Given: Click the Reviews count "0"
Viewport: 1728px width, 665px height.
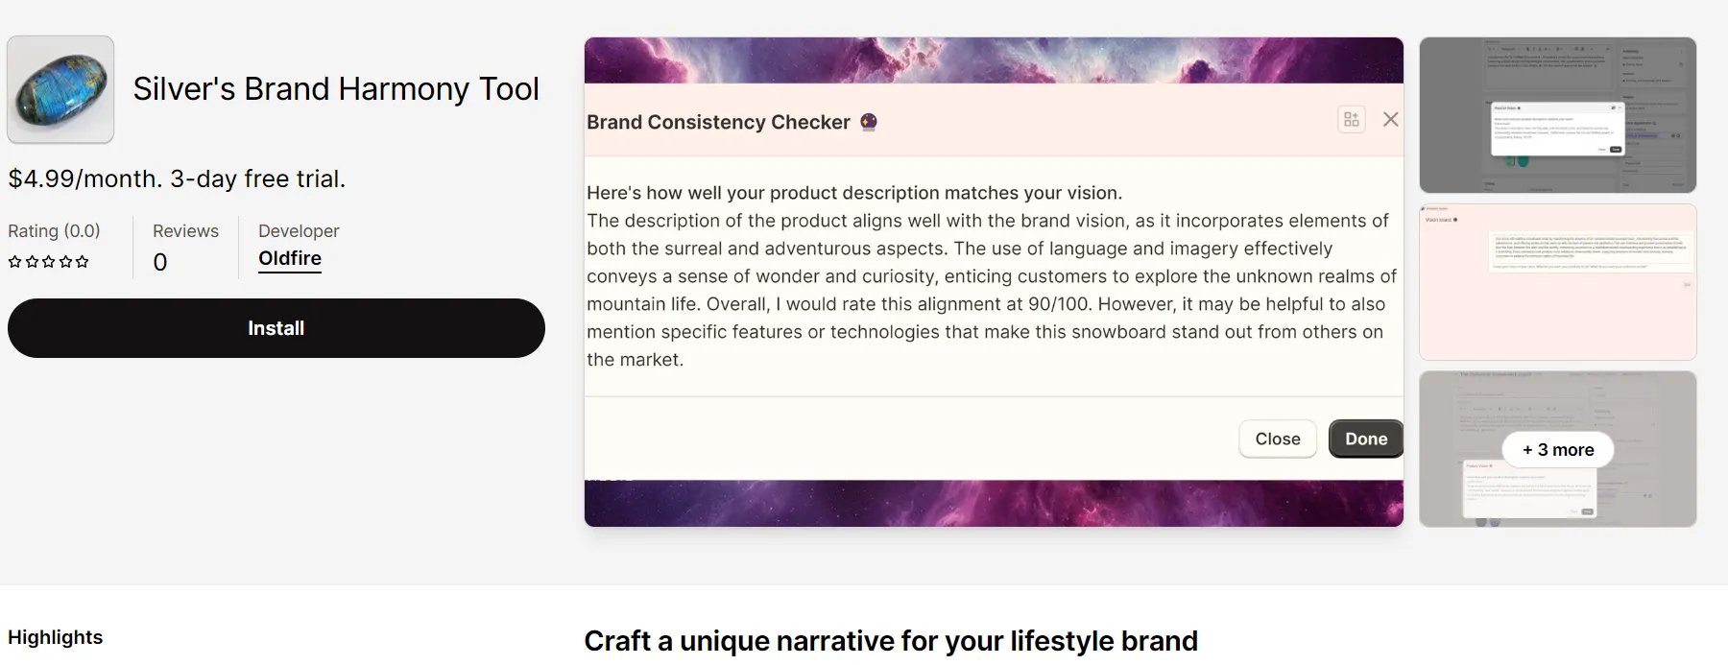Looking at the screenshot, I should (160, 262).
